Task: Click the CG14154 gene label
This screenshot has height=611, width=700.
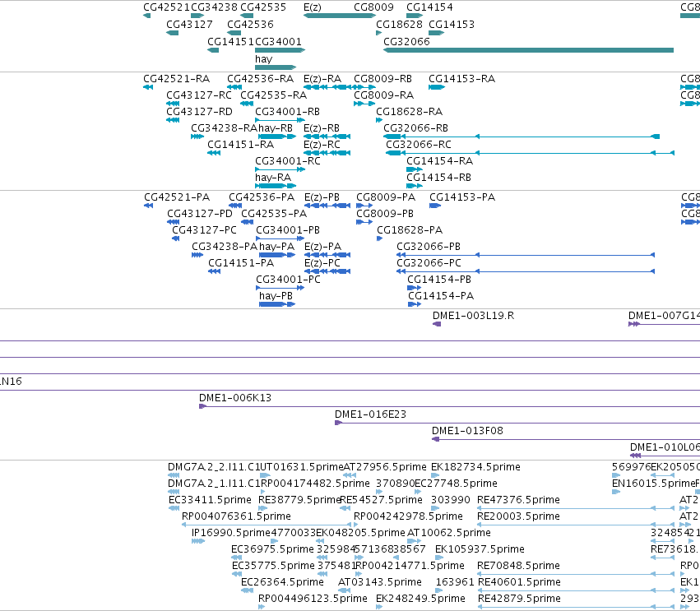Action: (x=429, y=7)
